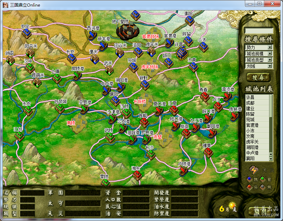Select the 剑阁 pass icon
This screenshot has width=283, height=221.
[10, 60]
